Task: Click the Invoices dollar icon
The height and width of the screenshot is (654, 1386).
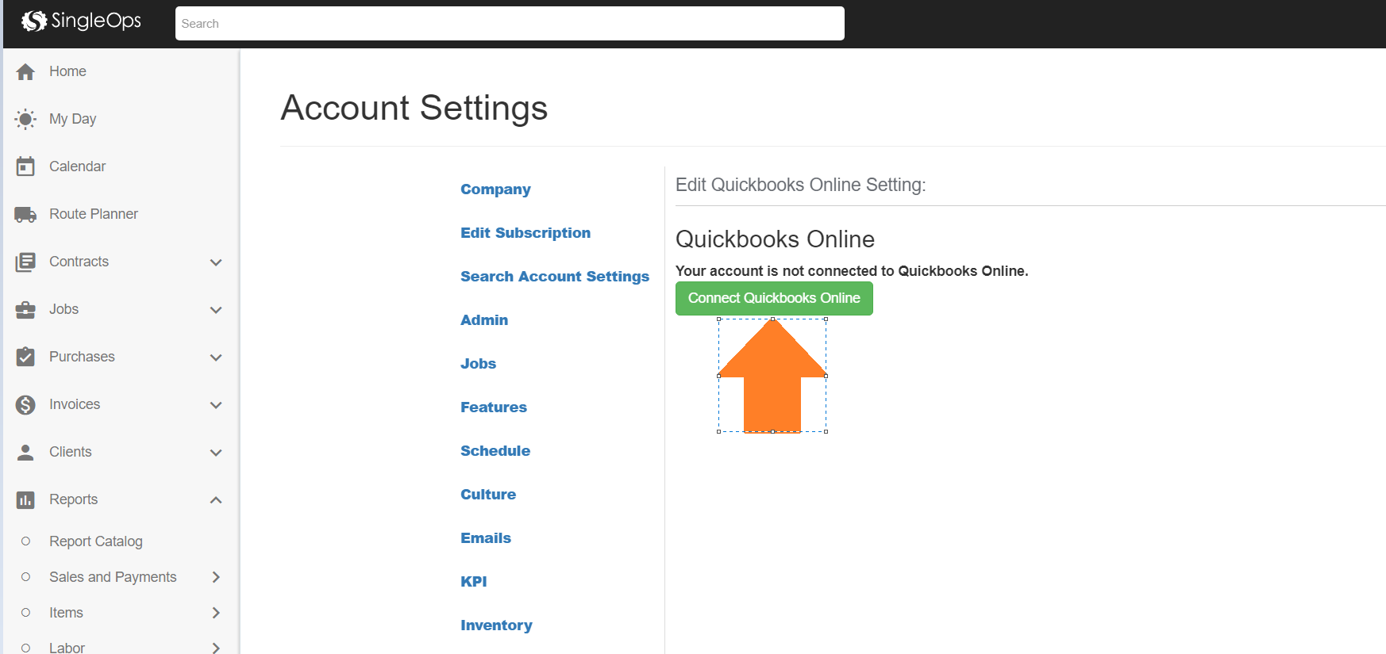Action: point(25,404)
